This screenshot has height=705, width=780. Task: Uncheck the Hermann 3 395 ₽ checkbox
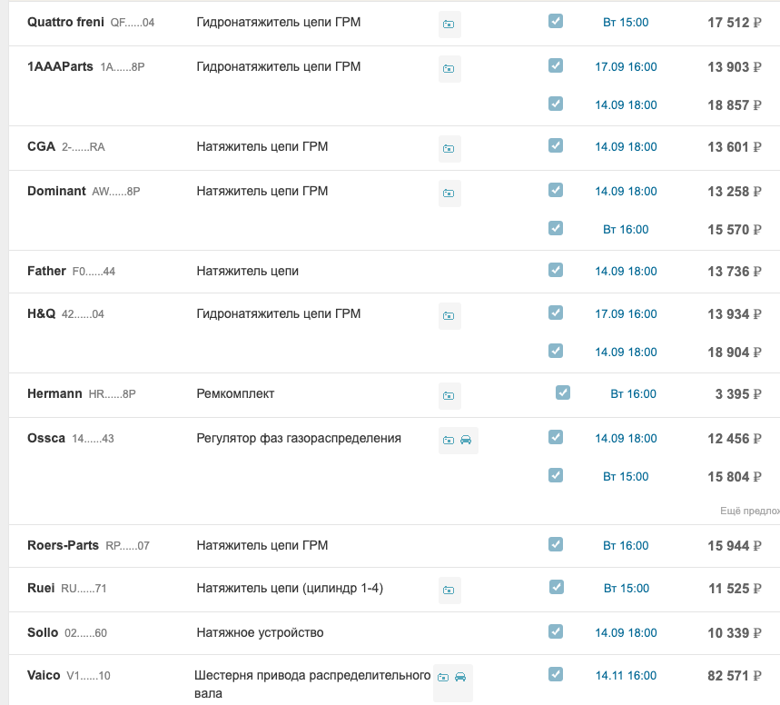pos(563,392)
